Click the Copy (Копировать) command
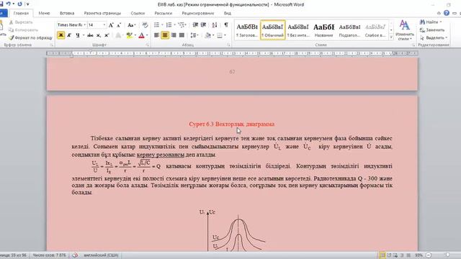The image size is (461, 259). click(x=24, y=29)
